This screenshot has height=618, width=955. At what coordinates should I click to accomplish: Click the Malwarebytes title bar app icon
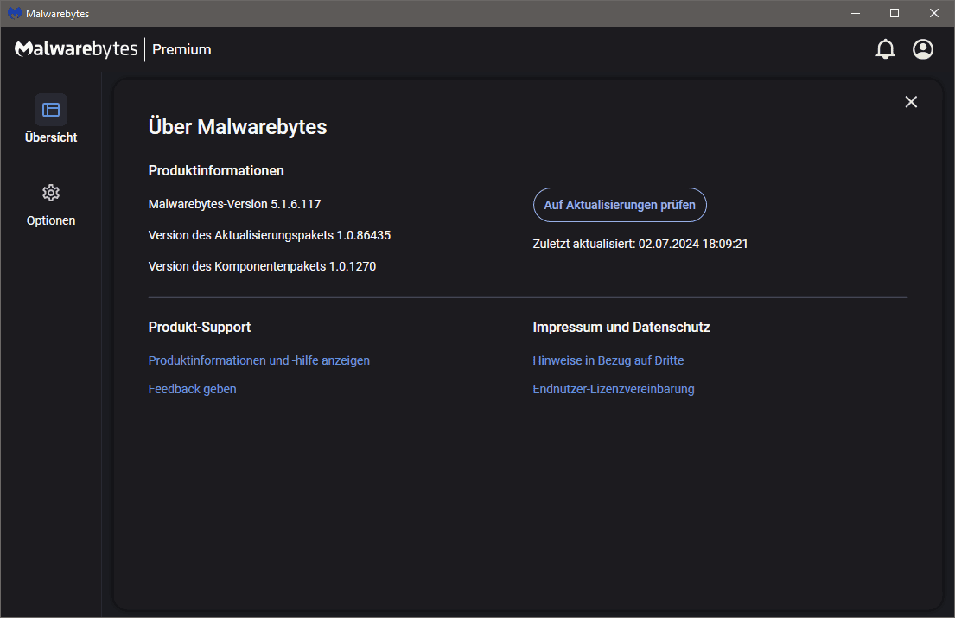tap(15, 13)
